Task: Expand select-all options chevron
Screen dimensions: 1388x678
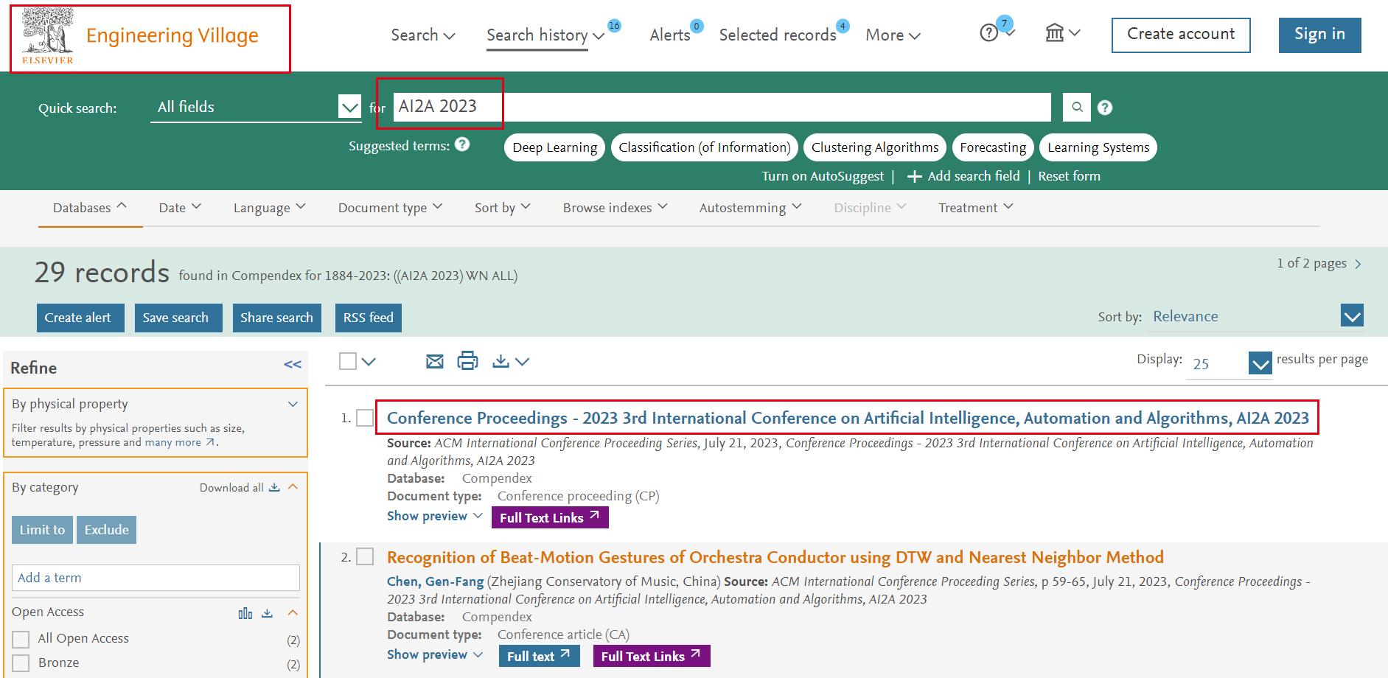Action: [x=369, y=361]
